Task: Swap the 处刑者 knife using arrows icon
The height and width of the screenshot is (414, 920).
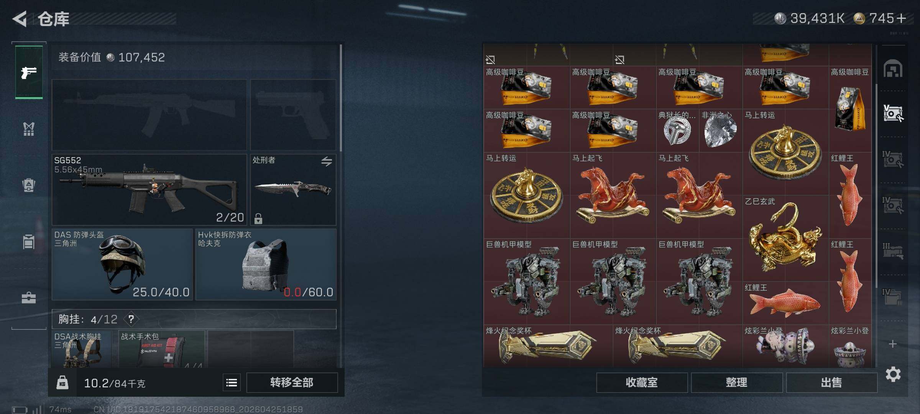Action: [x=327, y=161]
